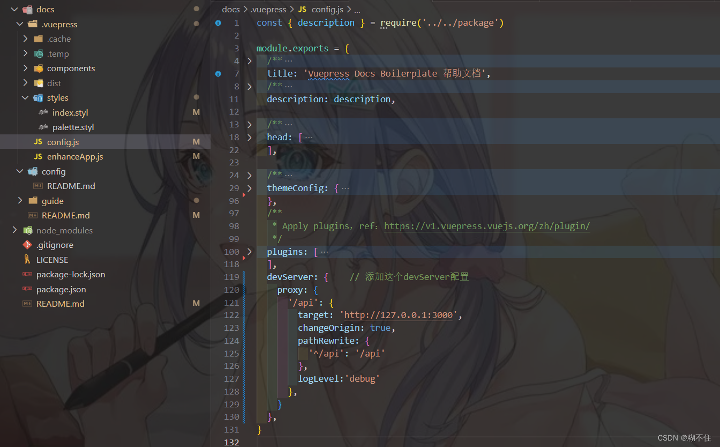This screenshot has width=720, height=447.
Task: Click the dist folder icon
Action: tap(38, 83)
